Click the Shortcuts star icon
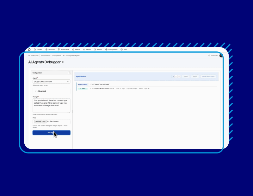The height and width of the screenshot is (196, 253). (209, 55)
